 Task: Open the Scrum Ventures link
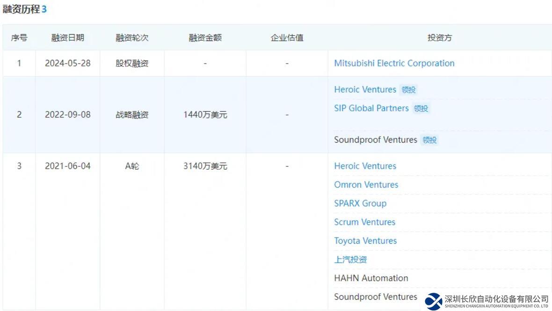pyautogui.click(x=364, y=222)
